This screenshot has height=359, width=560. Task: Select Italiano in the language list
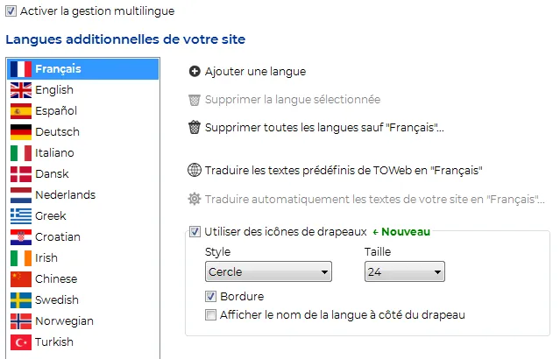[83, 153]
